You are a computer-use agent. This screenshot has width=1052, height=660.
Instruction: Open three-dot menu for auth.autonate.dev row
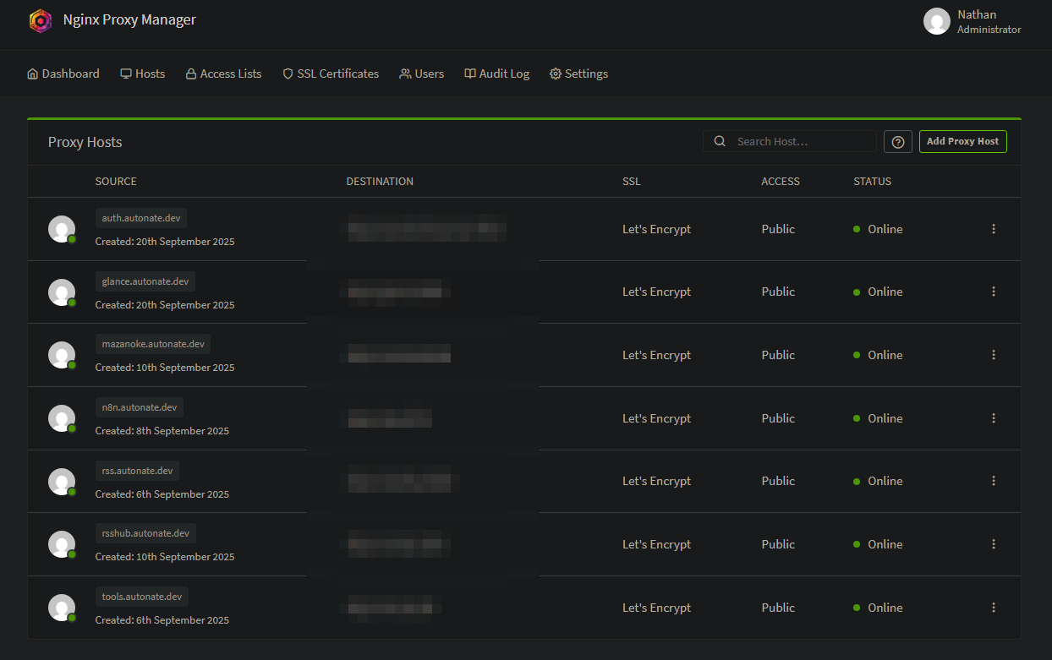point(994,229)
